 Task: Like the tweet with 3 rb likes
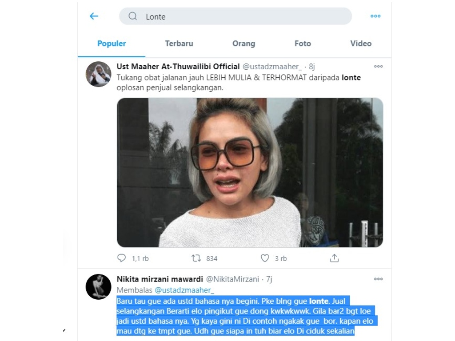(x=265, y=258)
